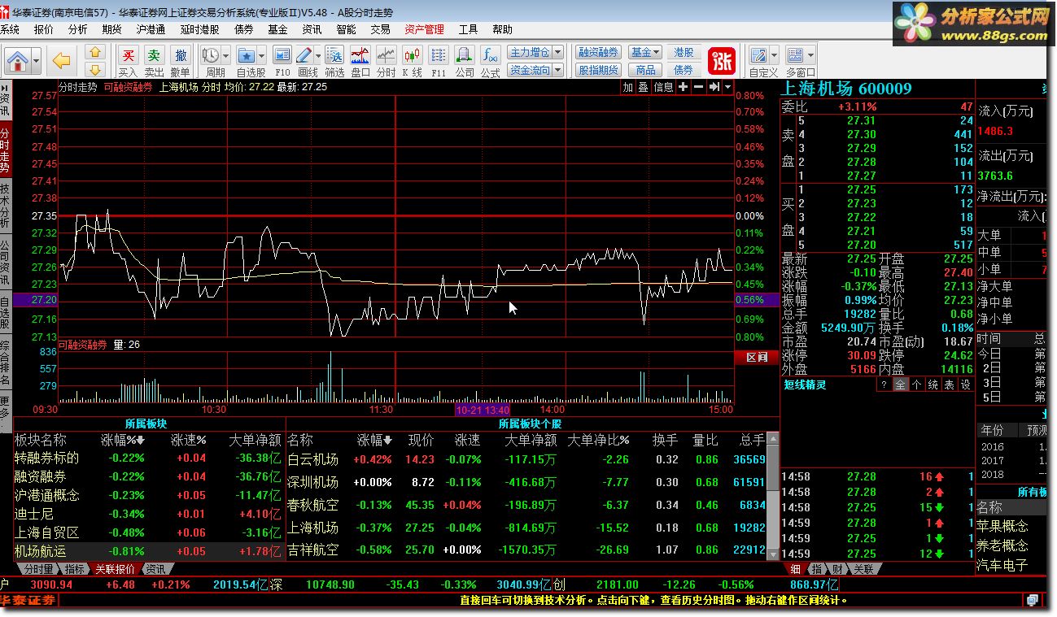Open the 自选股 favorites folder icon

[x=247, y=55]
